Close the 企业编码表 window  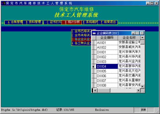coord(142,33)
